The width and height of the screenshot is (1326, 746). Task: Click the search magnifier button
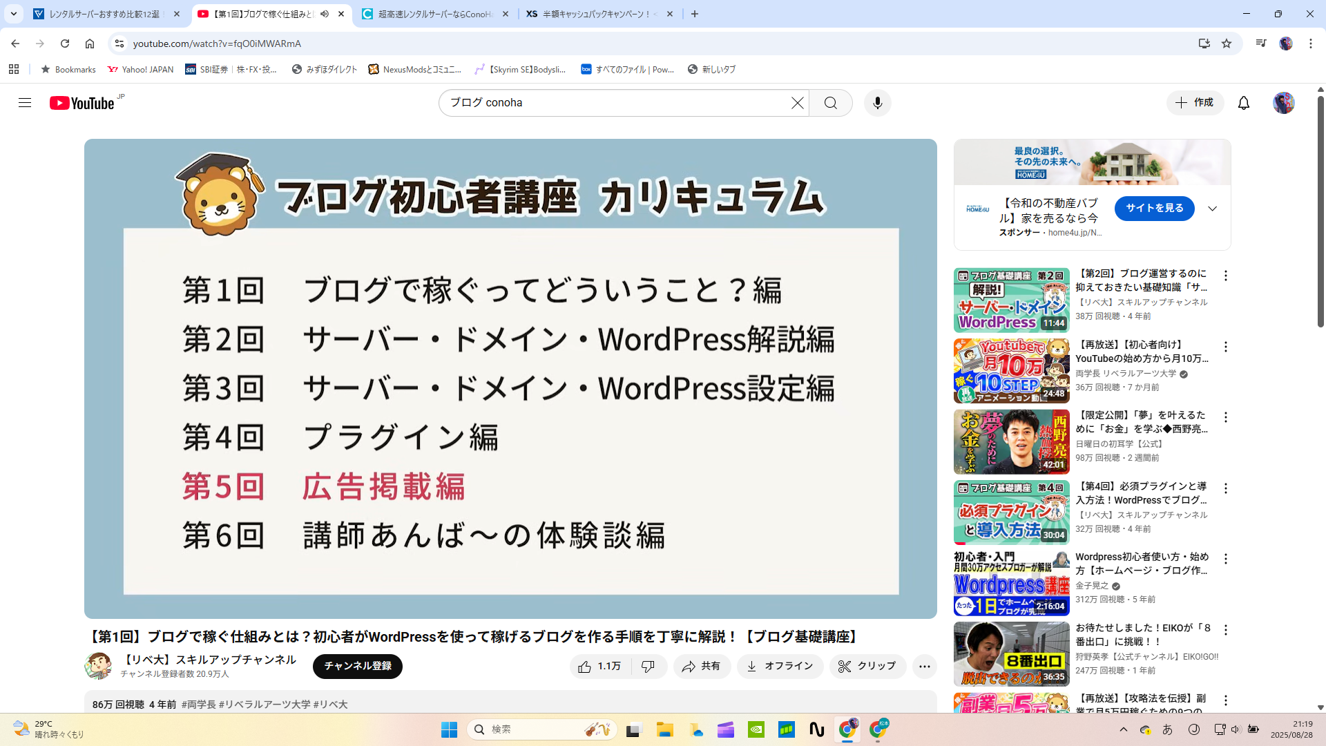tap(830, 103)
